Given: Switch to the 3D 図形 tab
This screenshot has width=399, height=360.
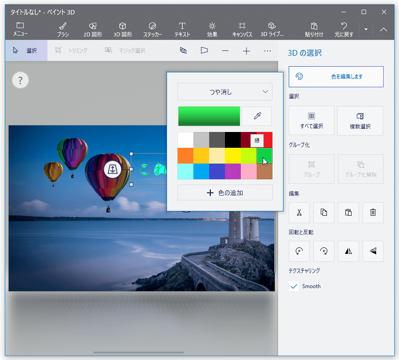Looking at the screenshot, I should pyautogui.click(x=123, y=29).
